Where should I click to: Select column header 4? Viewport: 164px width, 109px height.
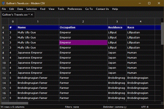click(x=140, y=21)
